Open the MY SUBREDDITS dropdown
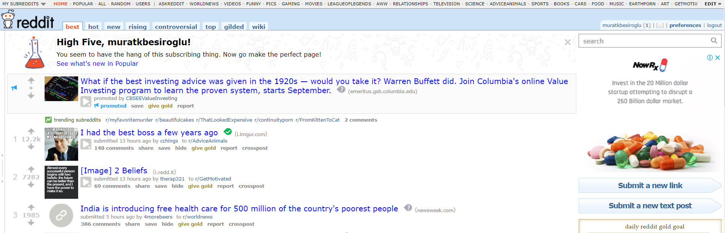725x233 pixels. click(24, 4)
